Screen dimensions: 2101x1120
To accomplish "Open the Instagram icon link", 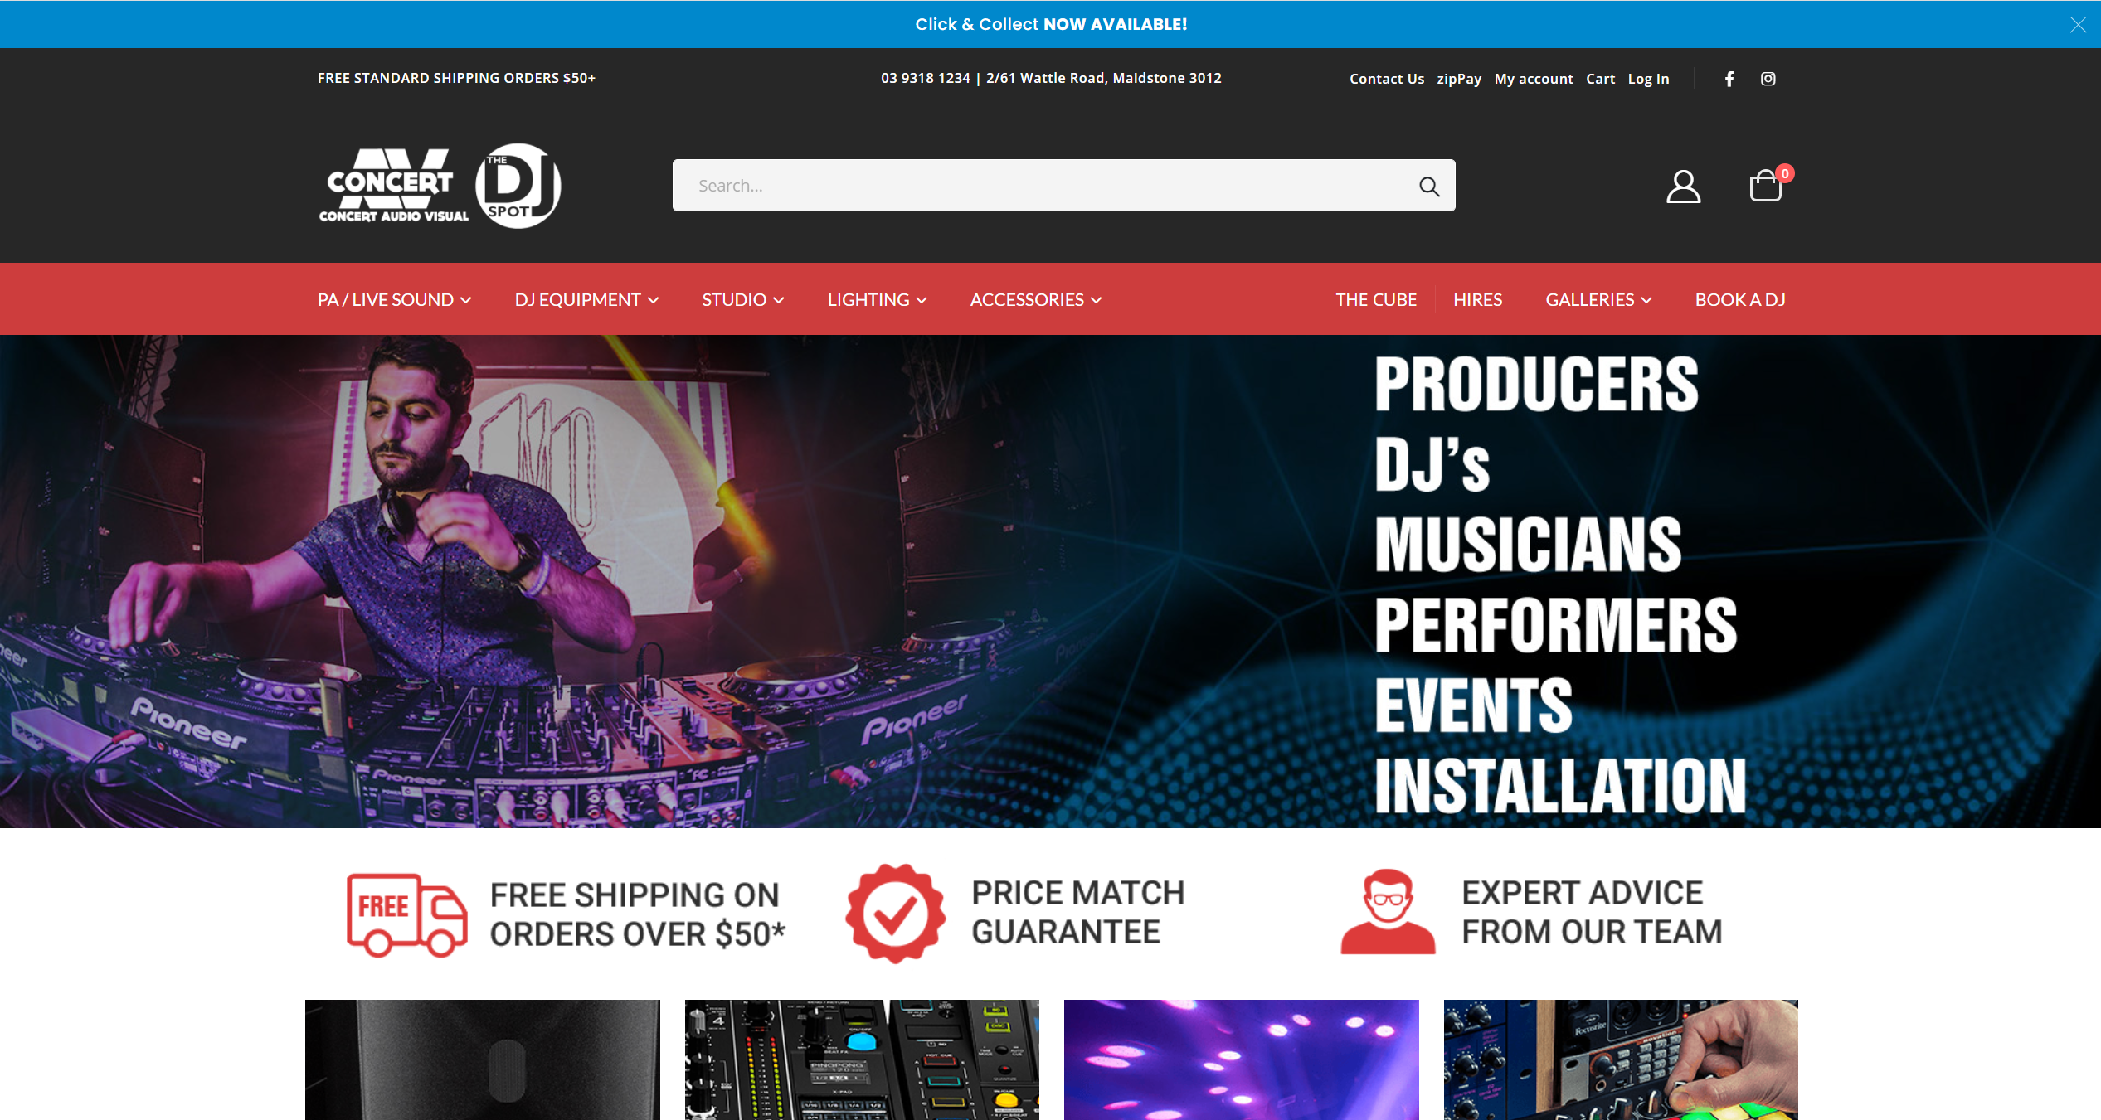I will 1768,79.
